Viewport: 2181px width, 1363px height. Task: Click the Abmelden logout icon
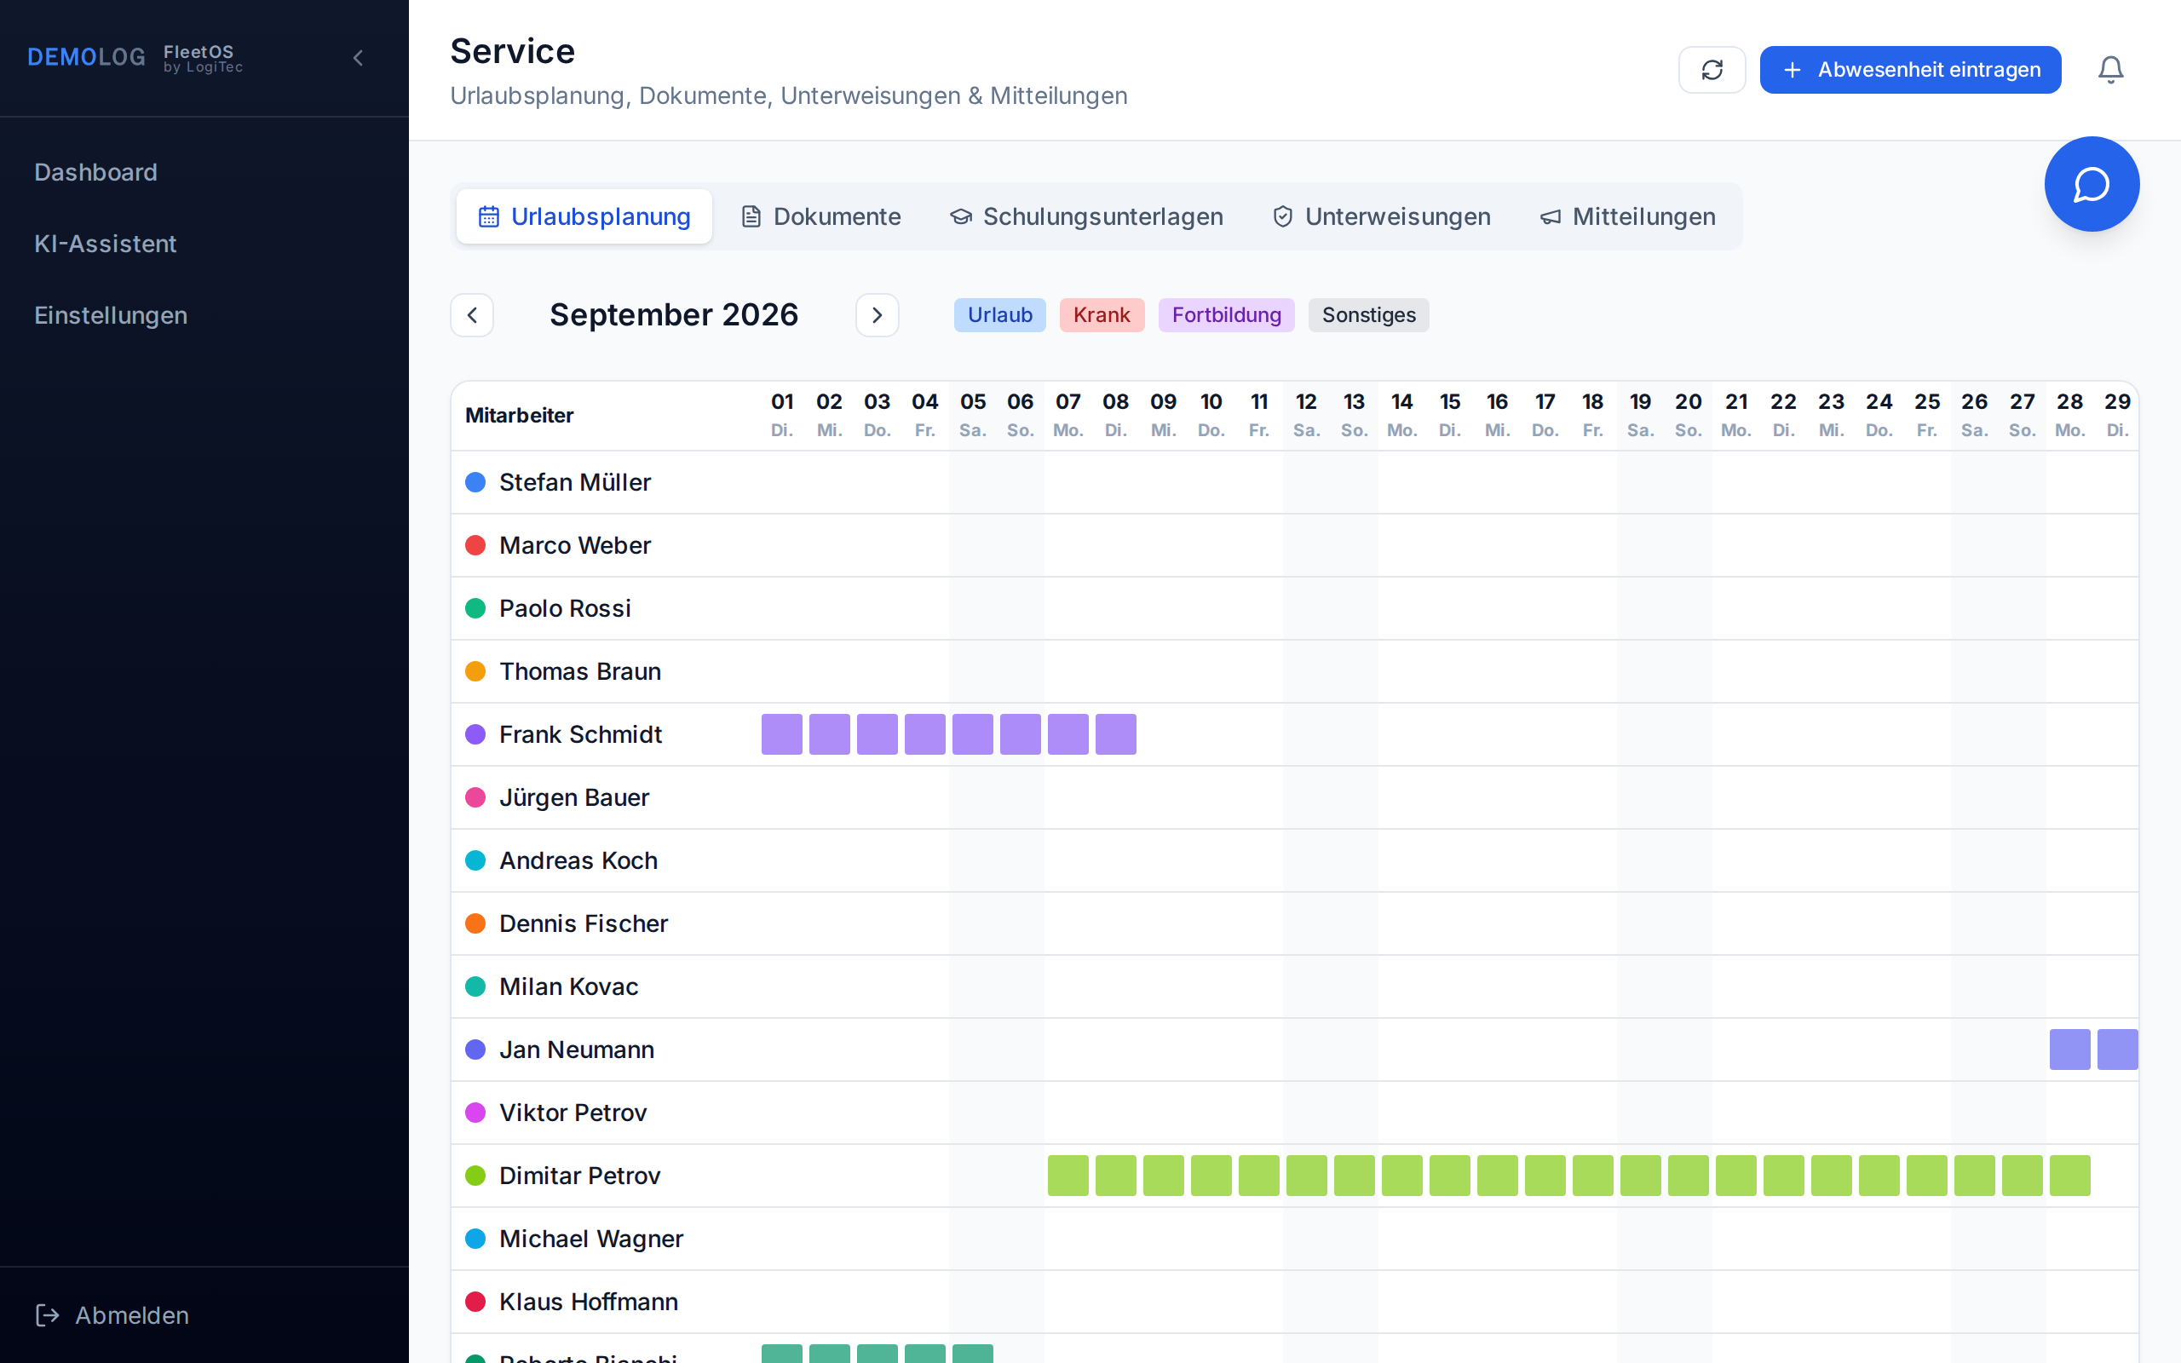point(48,1315)
